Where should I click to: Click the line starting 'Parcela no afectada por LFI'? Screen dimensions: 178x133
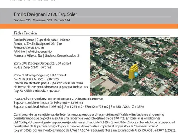click(48, 83)
